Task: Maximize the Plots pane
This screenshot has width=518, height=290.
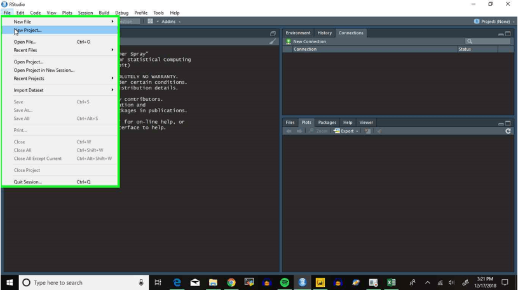Action: coord(508,123)
